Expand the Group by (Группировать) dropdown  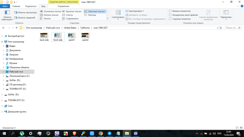(135, 11)
